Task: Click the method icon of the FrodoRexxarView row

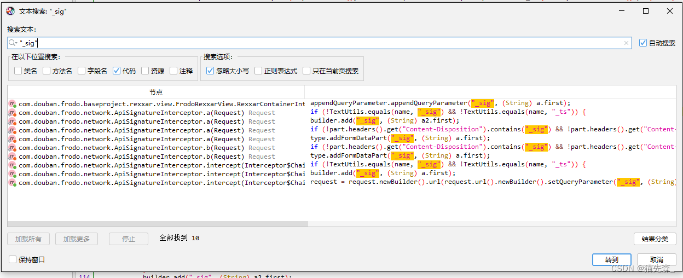Action: (x=12, y=104)
